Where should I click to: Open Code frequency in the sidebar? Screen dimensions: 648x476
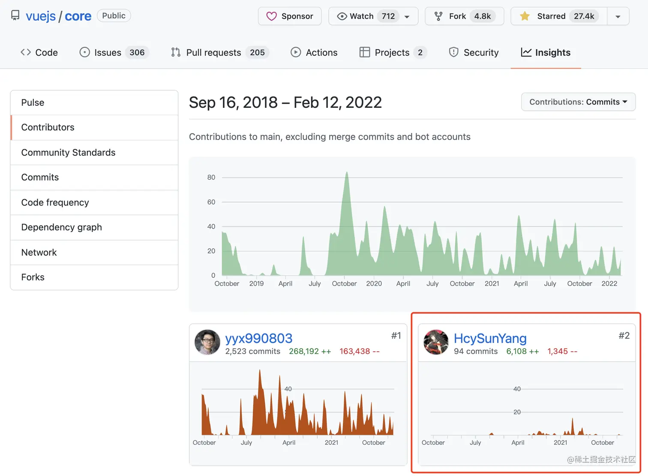click(x=94, y=202)
